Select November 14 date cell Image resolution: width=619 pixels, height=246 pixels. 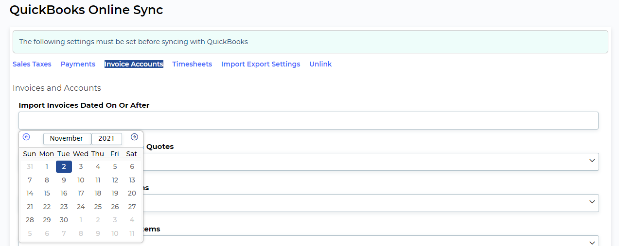[x=30, y=193]
